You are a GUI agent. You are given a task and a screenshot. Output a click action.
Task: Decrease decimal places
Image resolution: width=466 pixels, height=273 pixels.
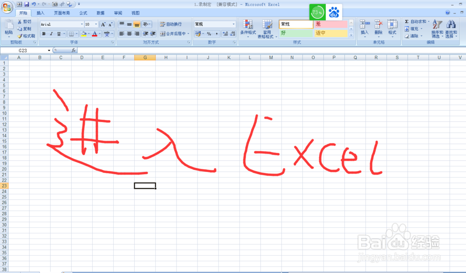pos(233,34)
